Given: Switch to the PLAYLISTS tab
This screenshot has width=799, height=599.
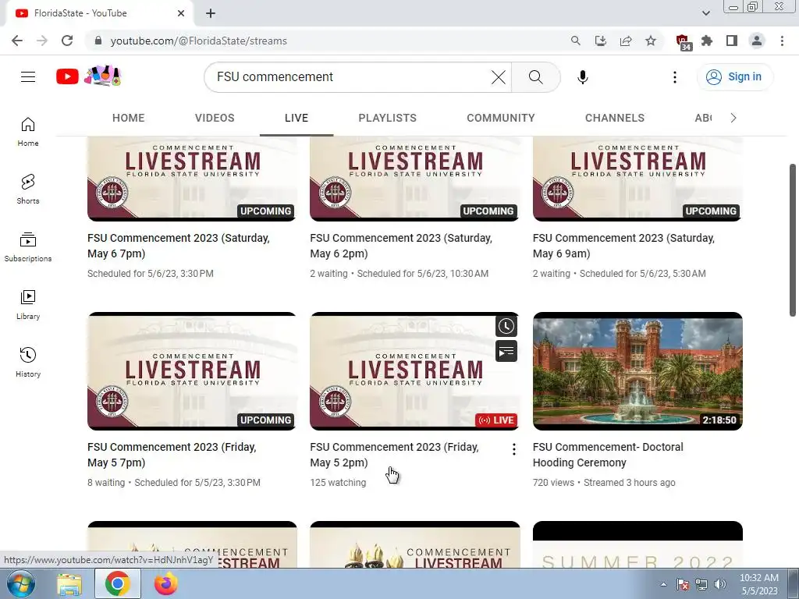Looking at the screenshot, I should [387, 118].
